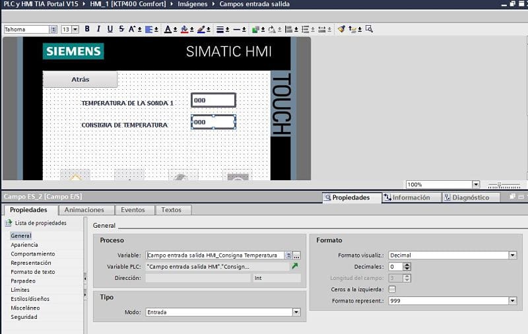This screenshot has height=334, width=528.
Task: Open the Tahoma font name dropdown
Action: click(x=53, y=29)
